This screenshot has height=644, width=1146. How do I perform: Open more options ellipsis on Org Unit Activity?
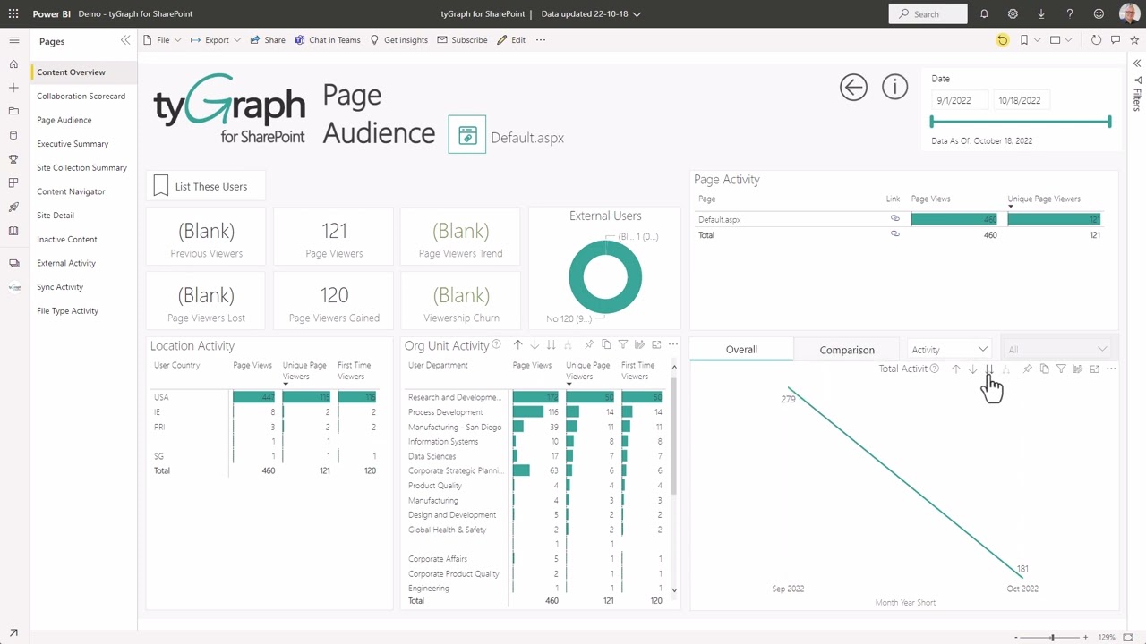(x=673, y=344)
